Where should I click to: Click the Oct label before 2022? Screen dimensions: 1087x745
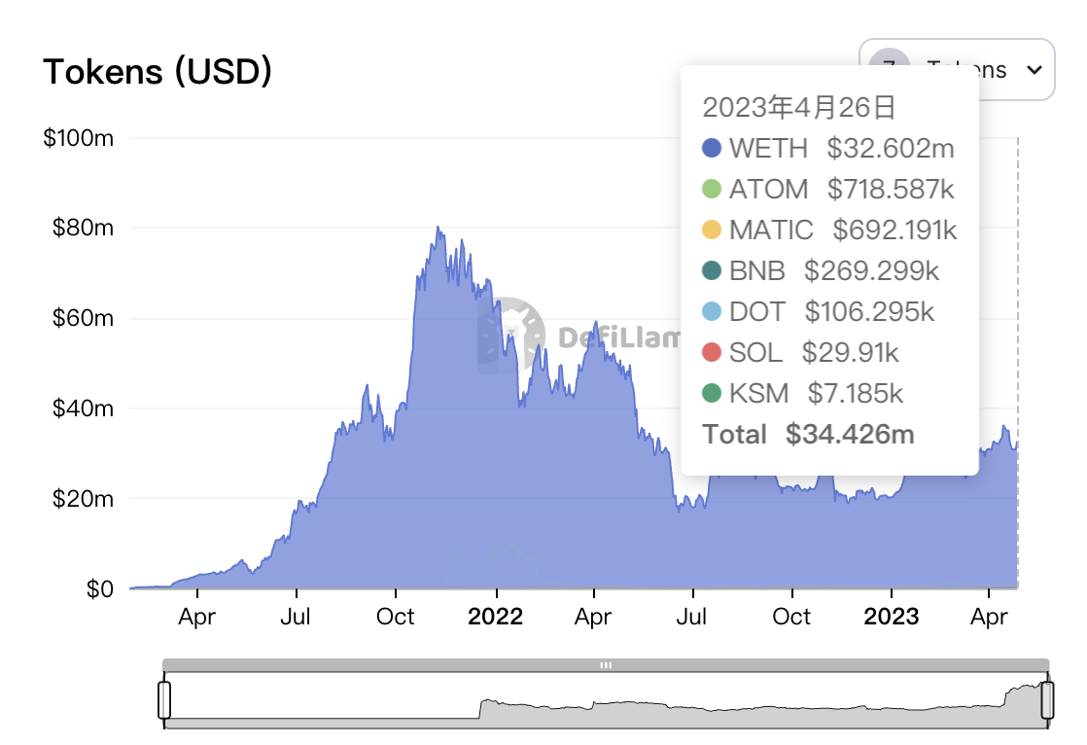(395, 617)
